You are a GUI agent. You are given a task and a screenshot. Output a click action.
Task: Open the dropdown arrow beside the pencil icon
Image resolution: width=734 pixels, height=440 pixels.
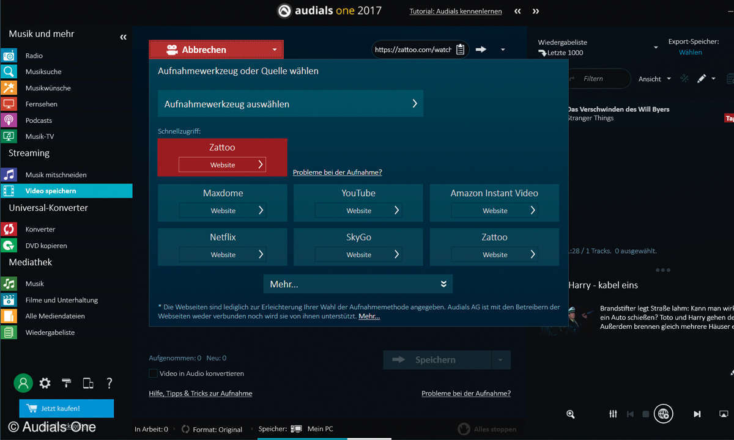(x=713, y=79)
